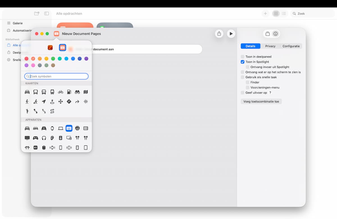Image resolution: width=337 pixels, height=219 pixels.
Task: Choose the S-shaped route symbol
Action: pos(52,111)
